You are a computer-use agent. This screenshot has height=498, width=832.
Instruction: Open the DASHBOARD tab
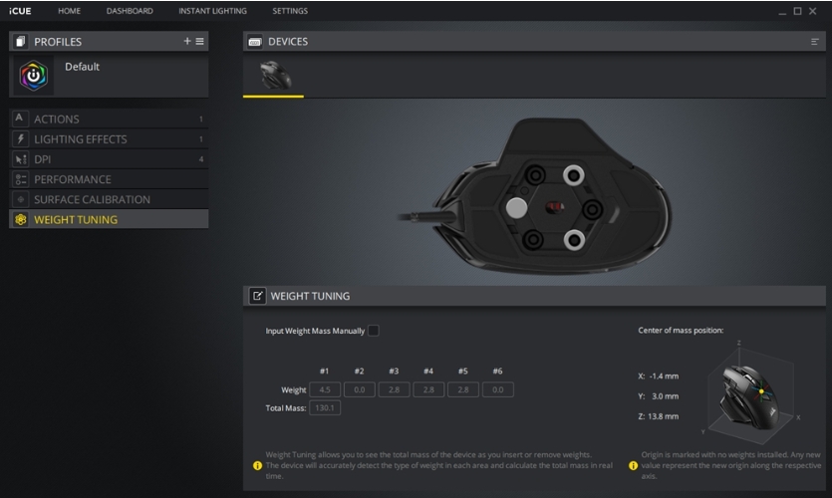[x=130, y=11]
